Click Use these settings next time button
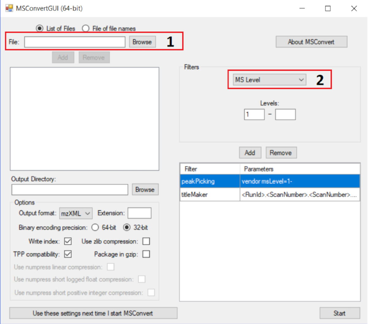The width and height of the screenshot is (368, 324). click(93, 313)
